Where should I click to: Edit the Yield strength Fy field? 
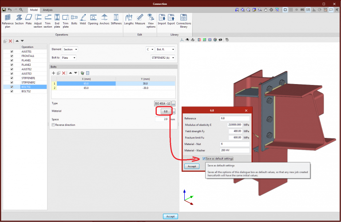click(235, 131)
